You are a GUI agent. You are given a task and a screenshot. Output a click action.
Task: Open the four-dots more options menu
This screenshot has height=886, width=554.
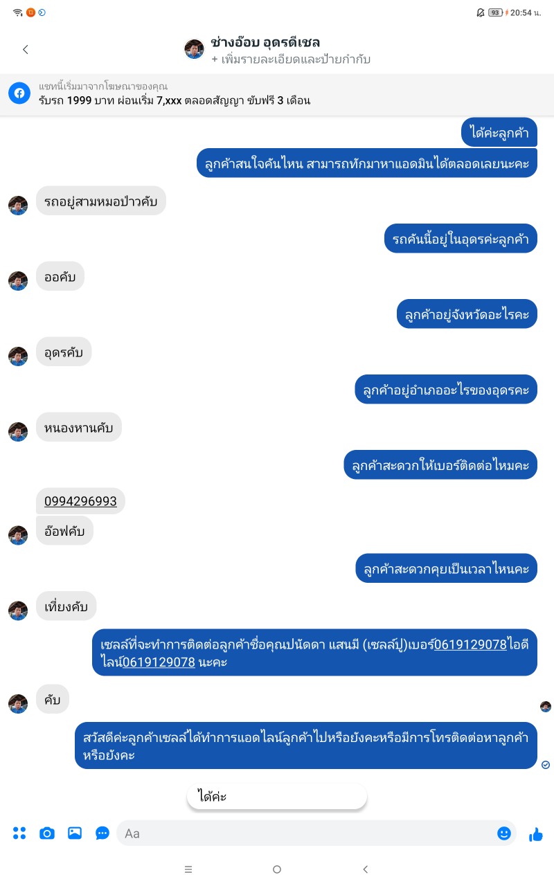[x=19, y=833]
